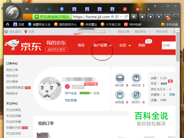Click the 京东 dog logo
The height and width of the screenshot is (138, 184).
tap(23, 45)
